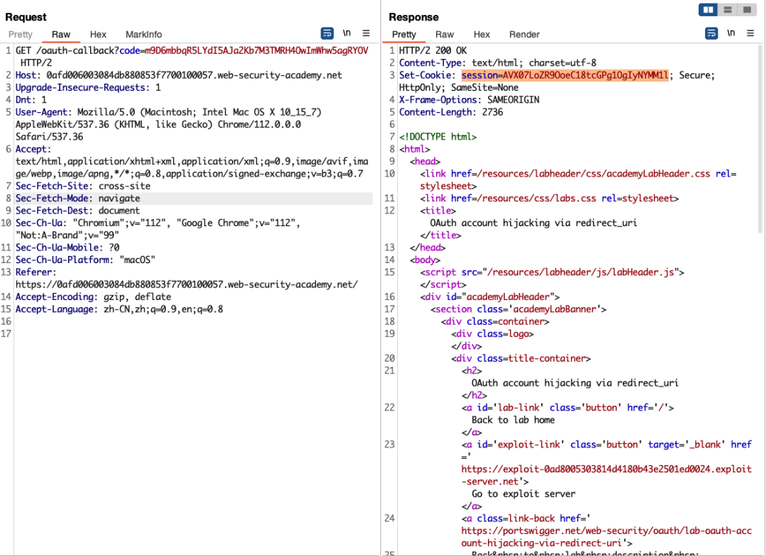Click the labs.css stylesheet link line
Screen dimensions: 766x556
(x=550, y=199)
